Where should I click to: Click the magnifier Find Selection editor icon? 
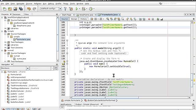(107, 19)
